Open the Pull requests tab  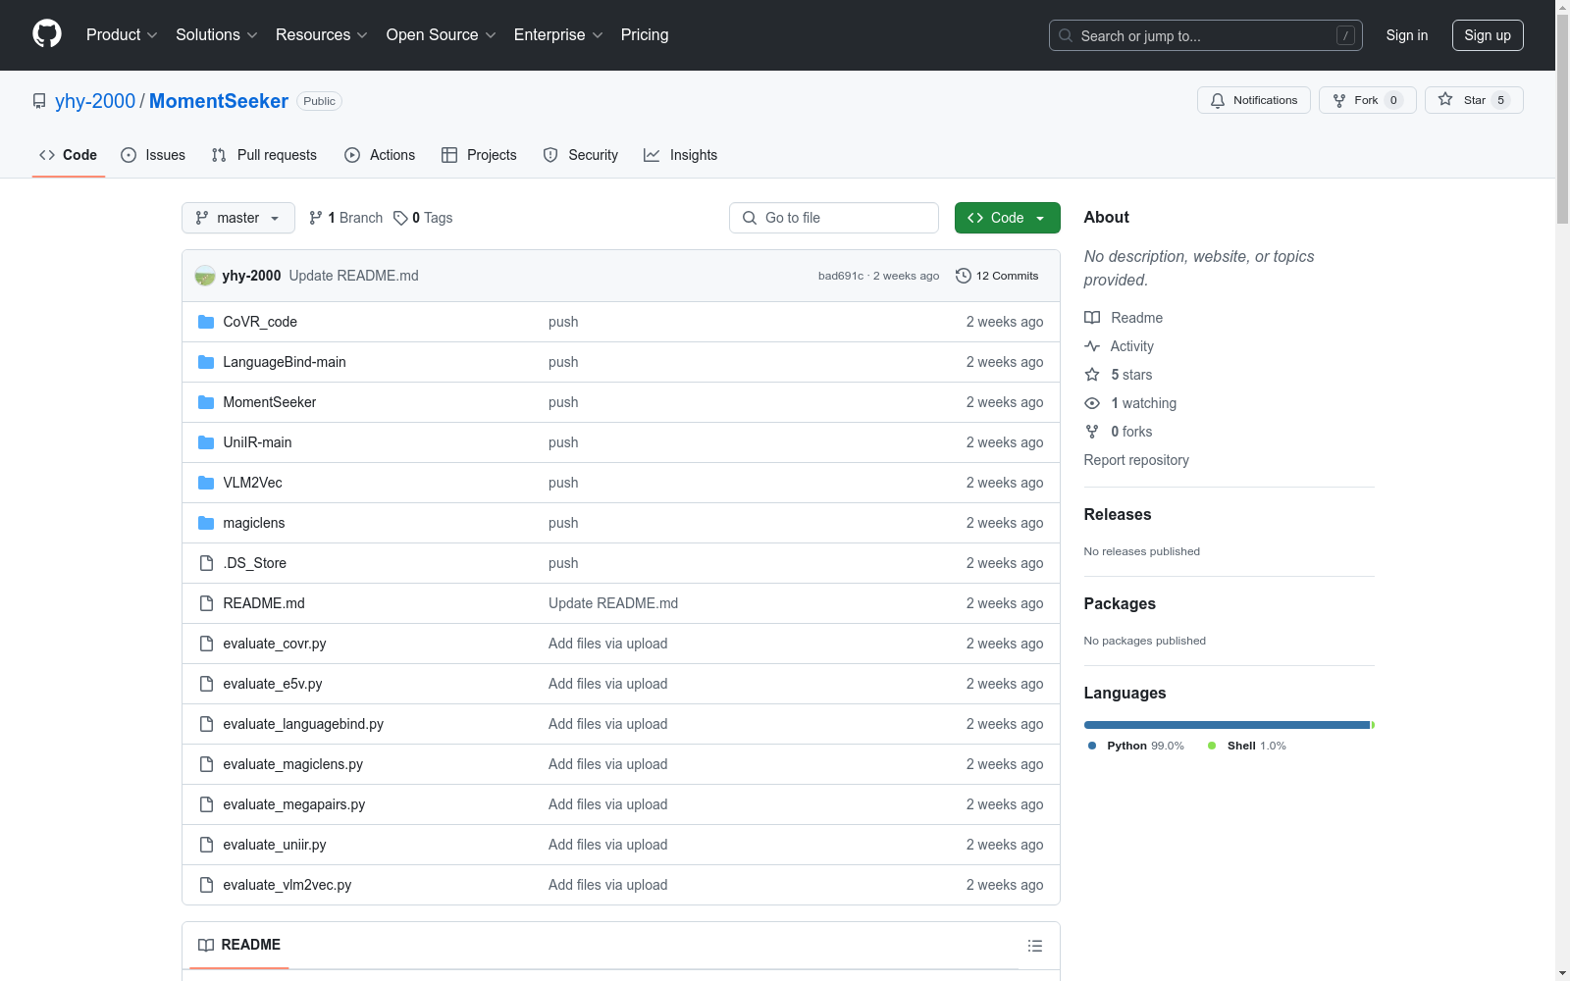click(x=264, y=155)
